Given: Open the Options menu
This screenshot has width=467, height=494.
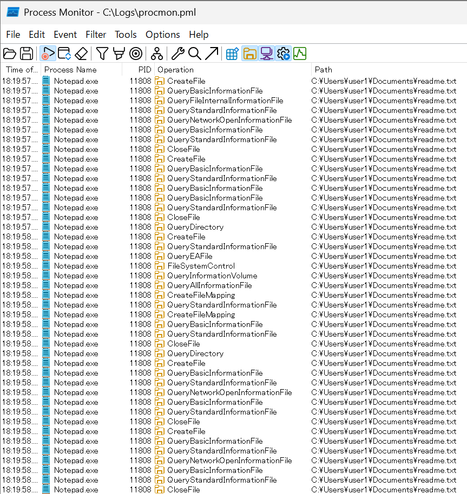Looking at the screenshot, I should tap(162, 35).
